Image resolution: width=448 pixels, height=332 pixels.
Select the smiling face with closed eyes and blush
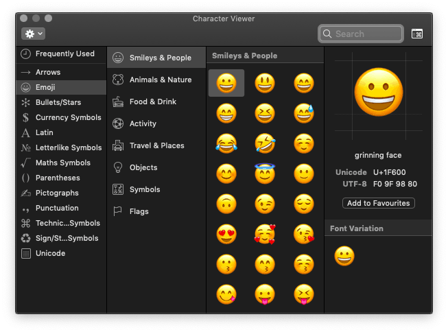[x=304, y=143]
